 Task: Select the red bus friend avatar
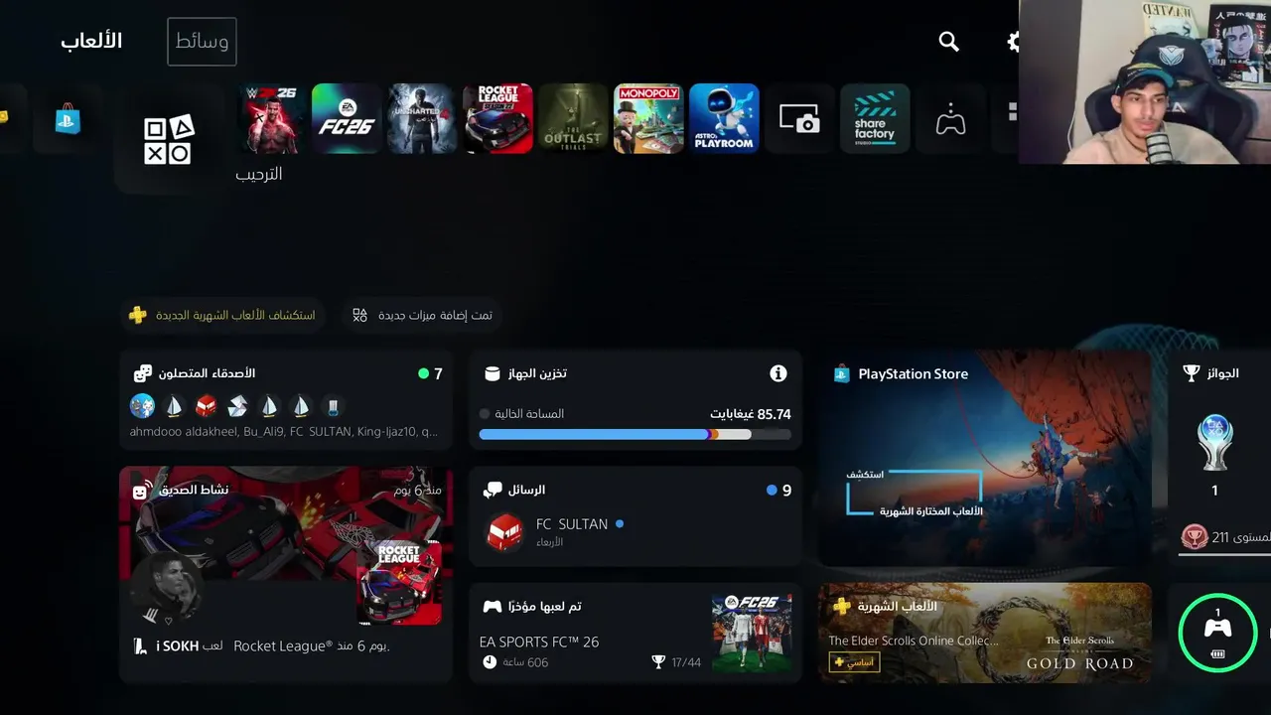pos(206,405)
